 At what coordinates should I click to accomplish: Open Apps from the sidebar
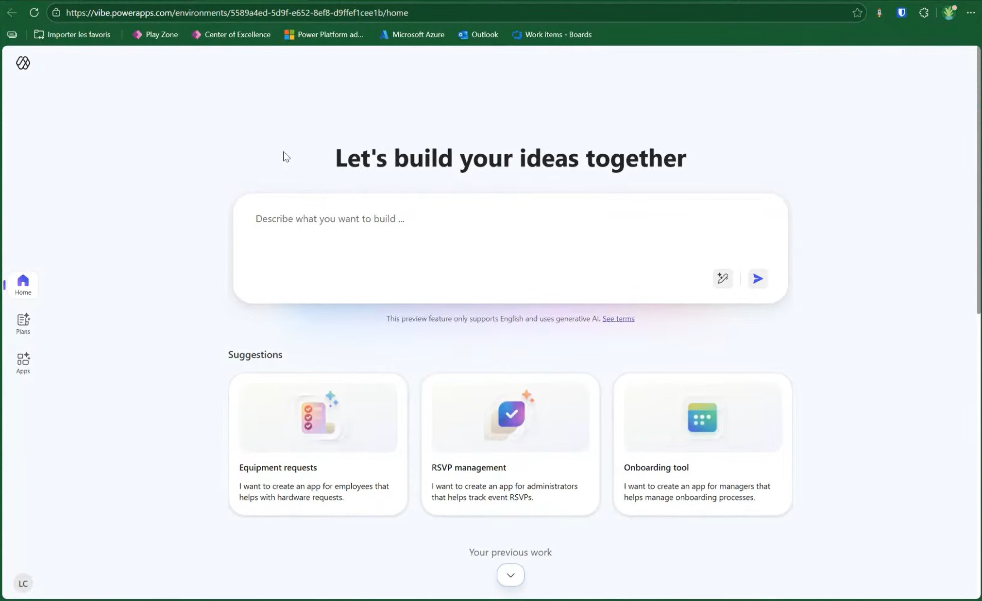pos(23,362)
